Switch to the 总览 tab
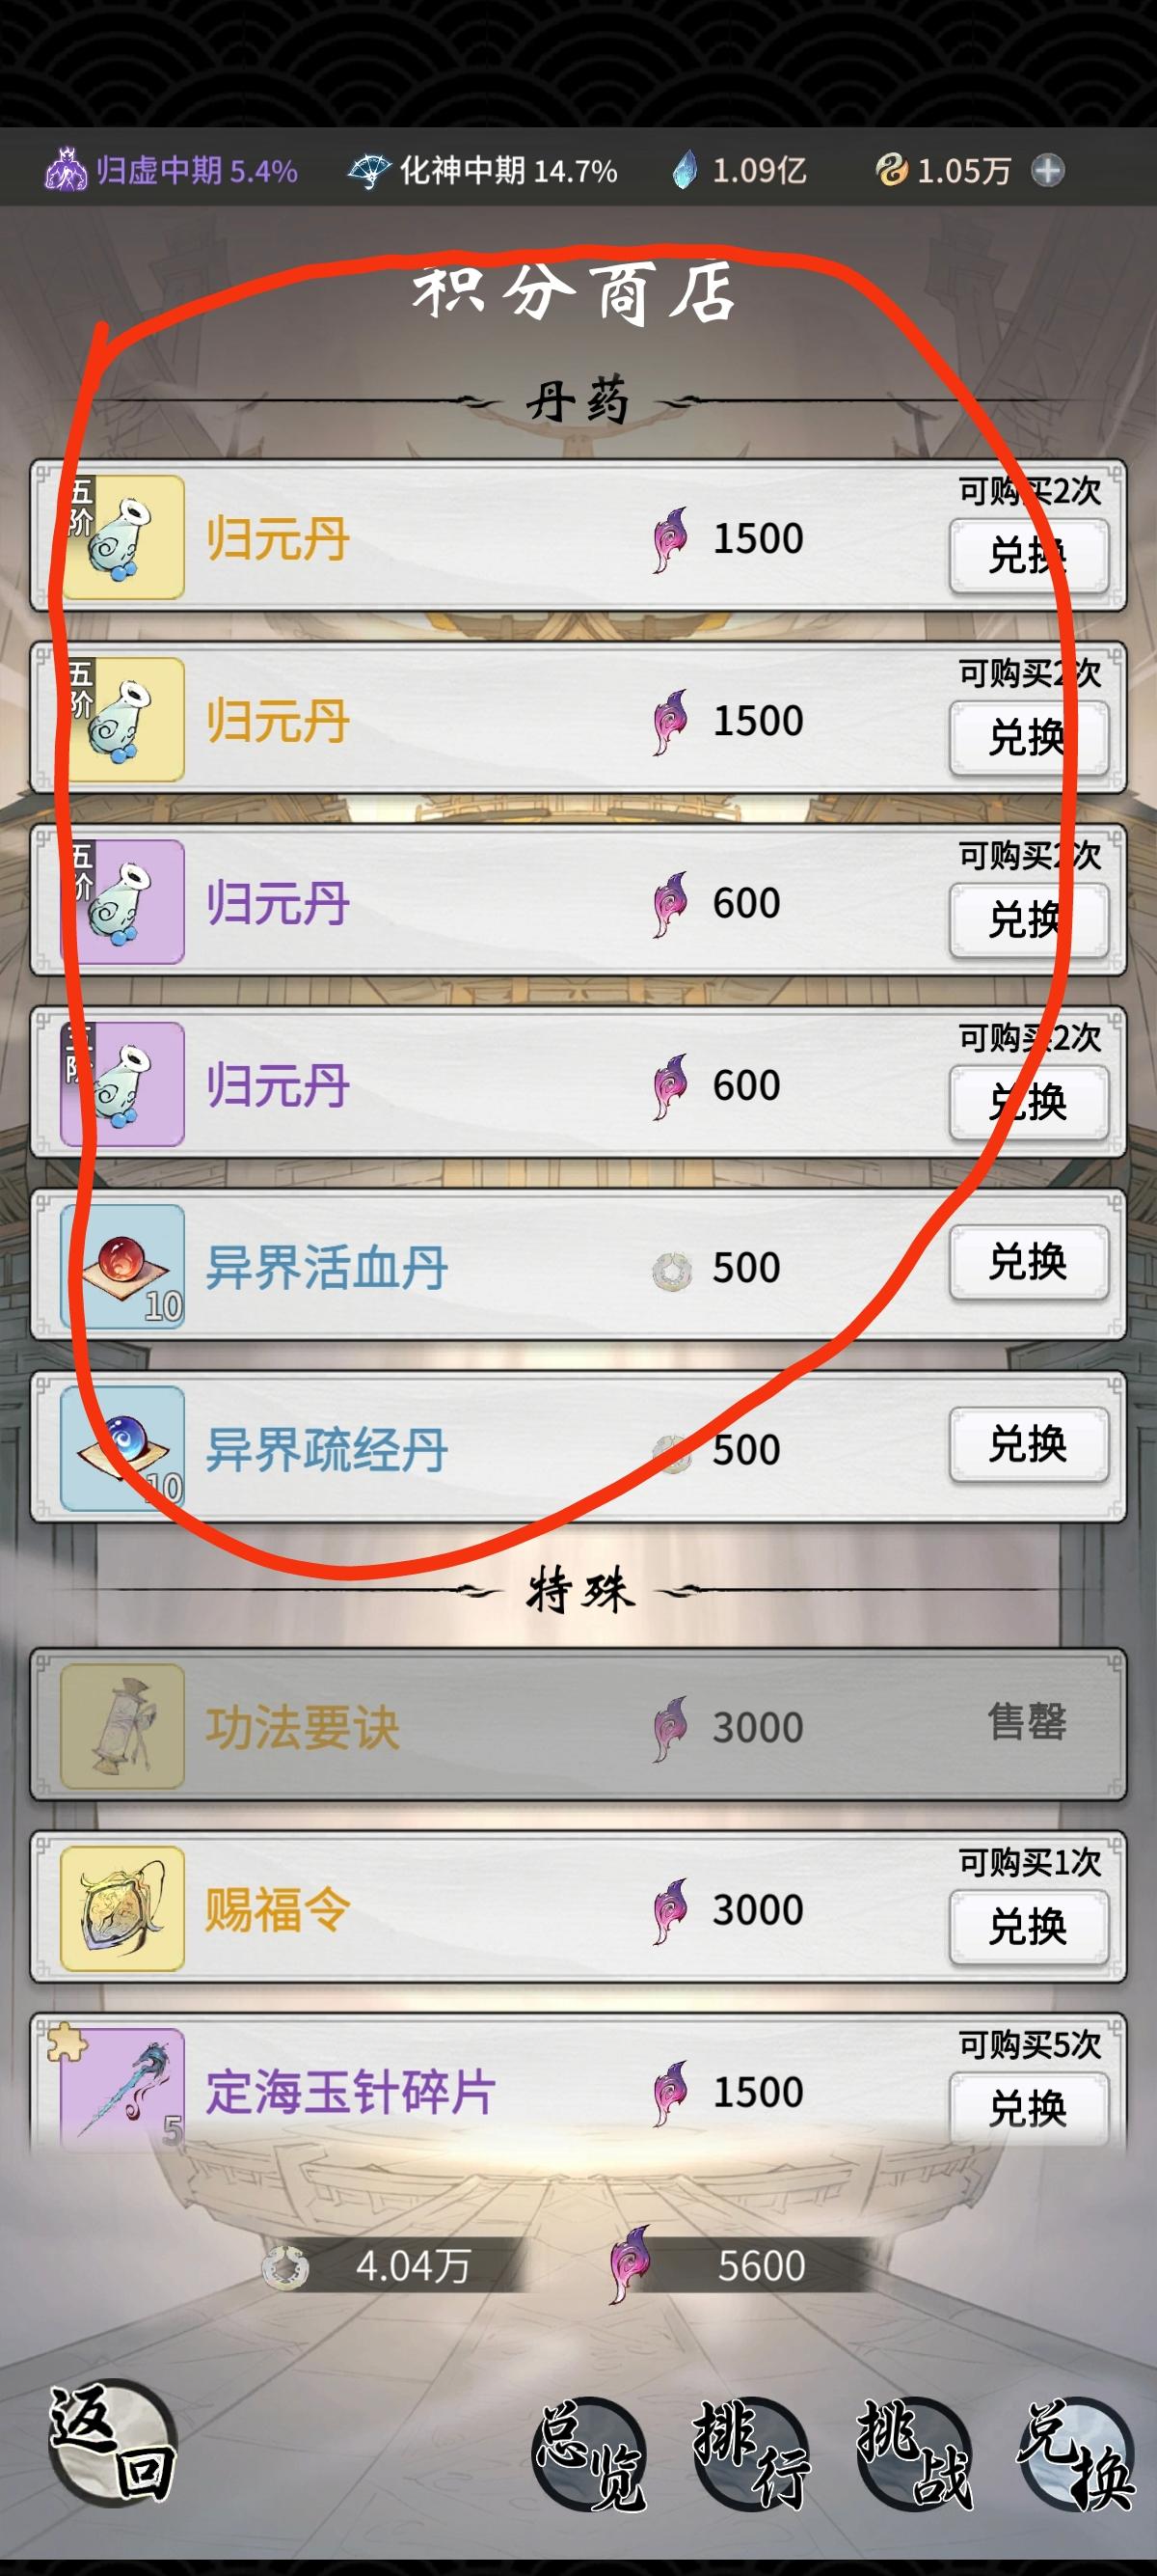Image resolution: width=1157 pixels, height=2576 pixels. point(587,2455)
